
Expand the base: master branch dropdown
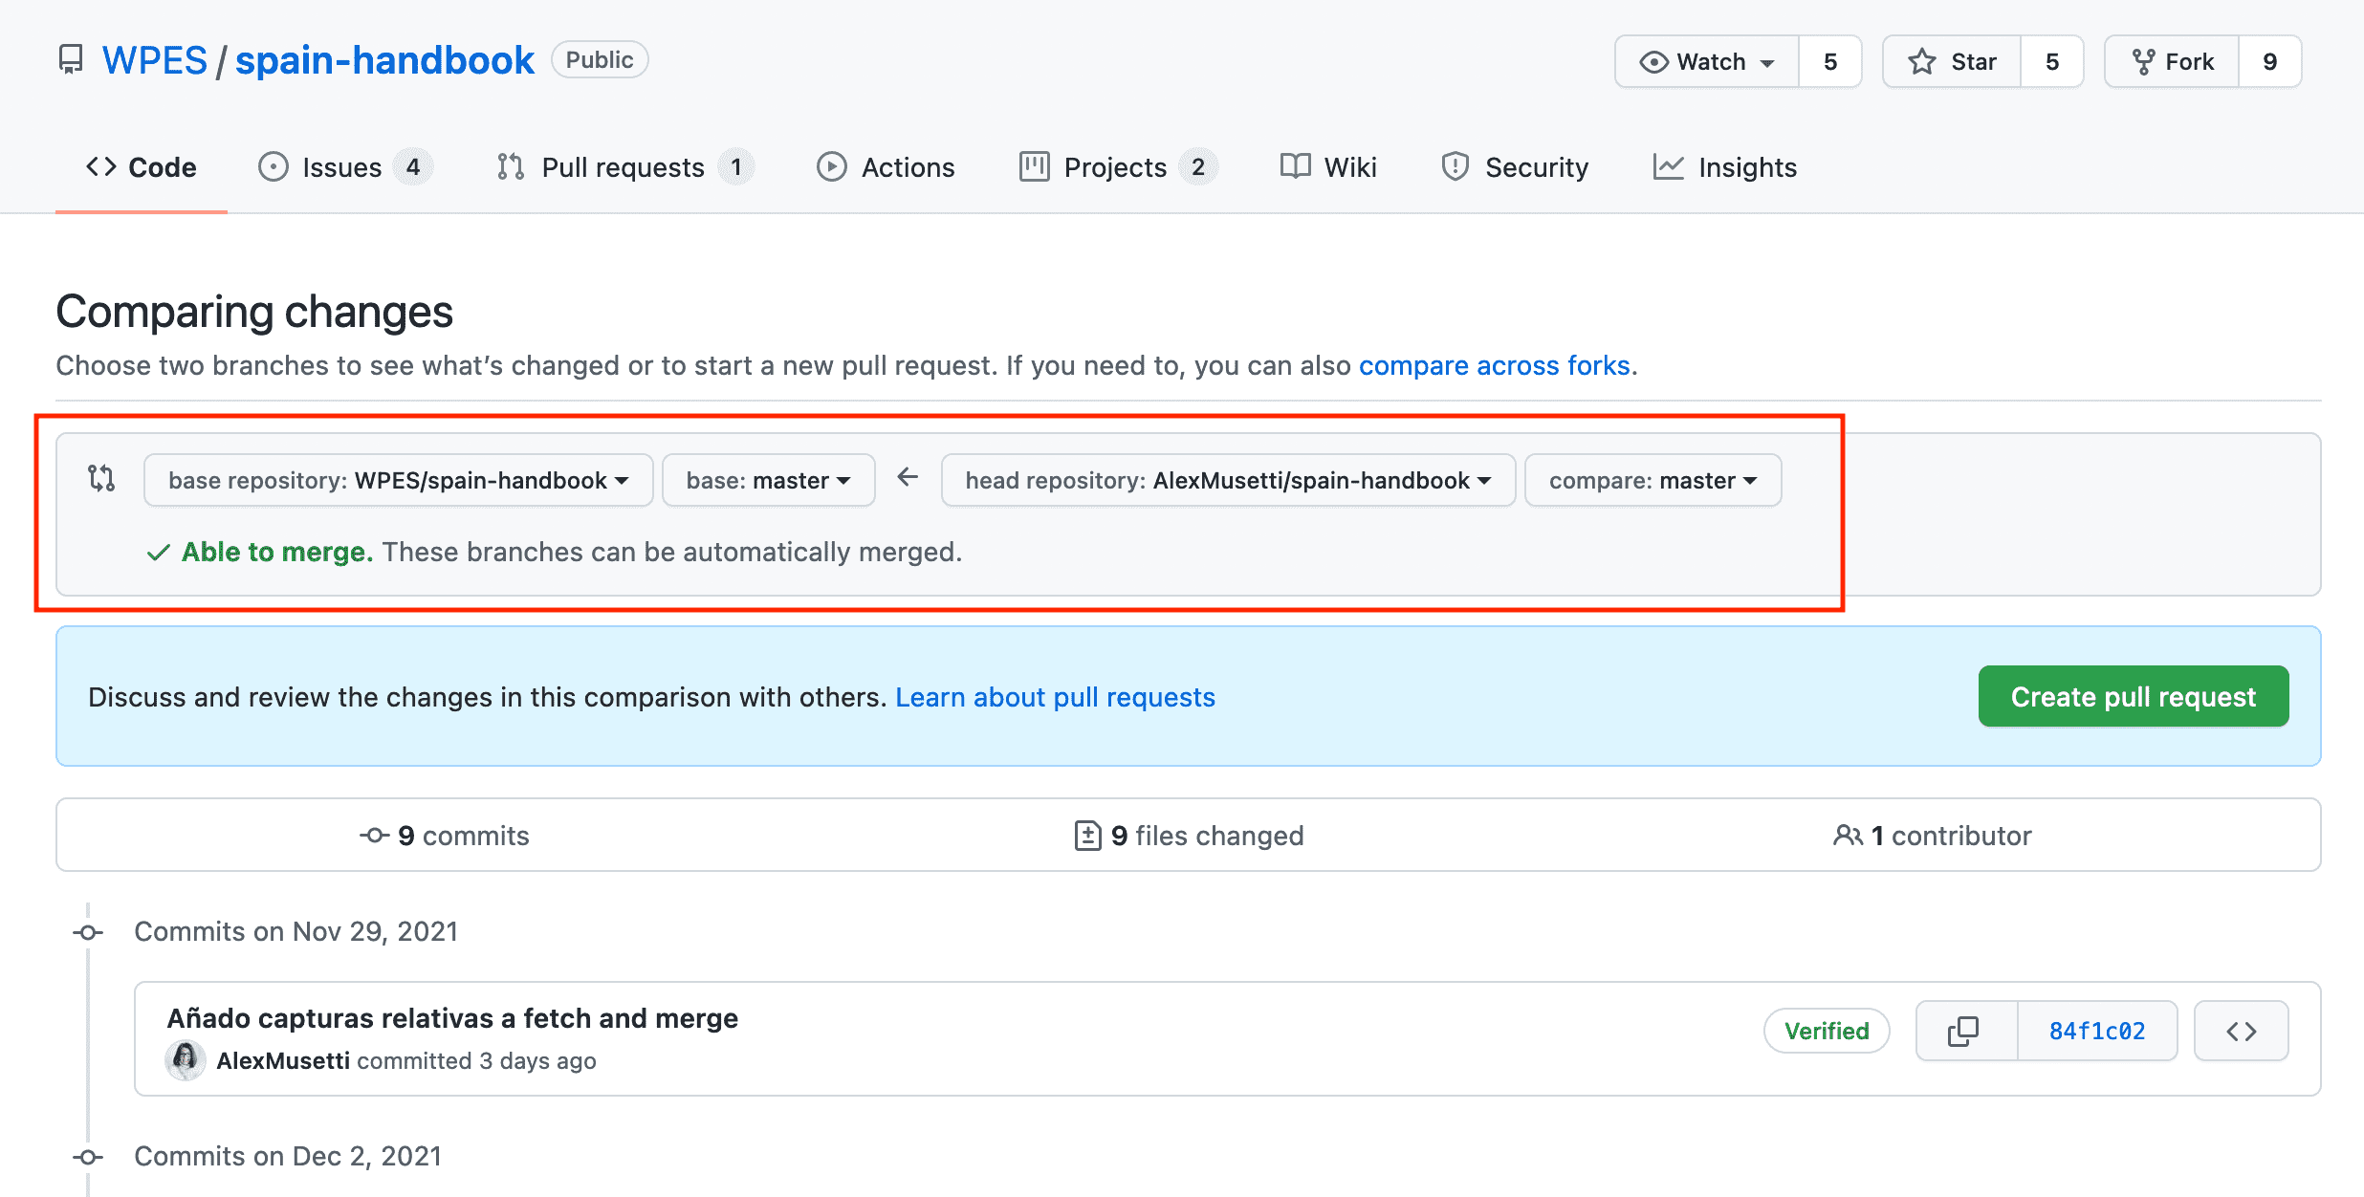pyautogui.click(x=768, y=480)
